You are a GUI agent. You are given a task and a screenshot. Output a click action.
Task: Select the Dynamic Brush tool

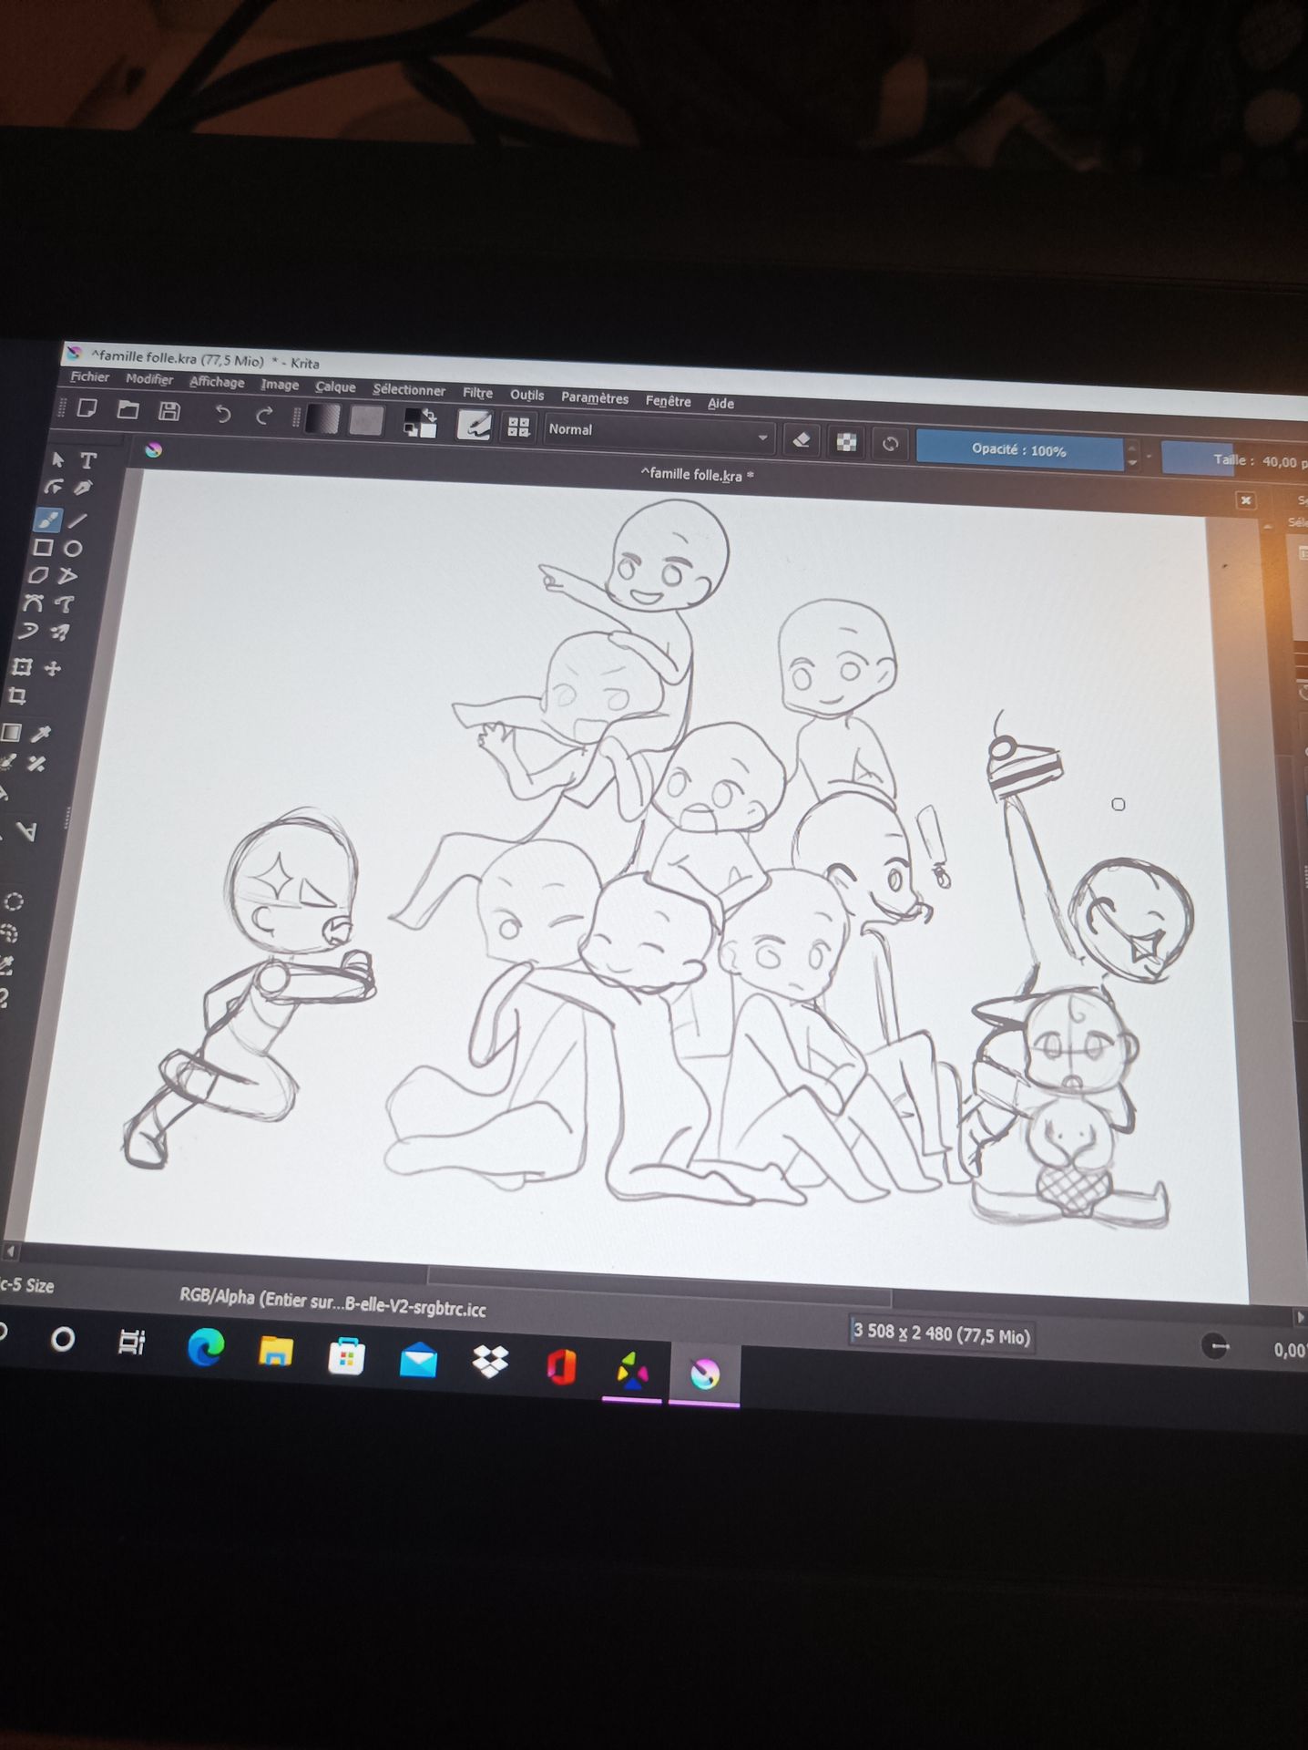tap(29, 631)
